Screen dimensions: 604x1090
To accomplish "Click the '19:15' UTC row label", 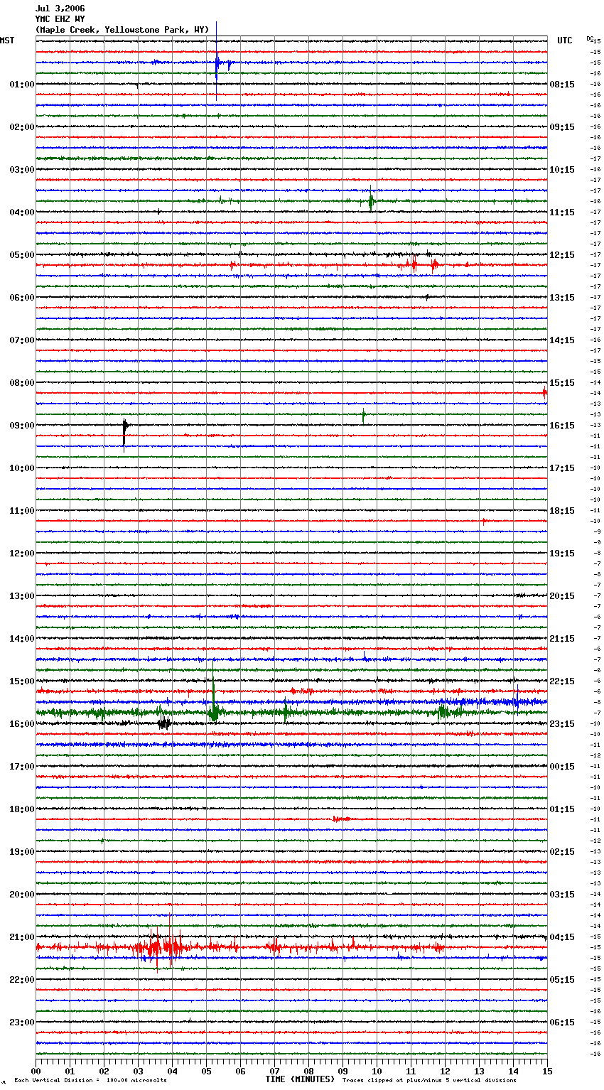I will point(562,554).
